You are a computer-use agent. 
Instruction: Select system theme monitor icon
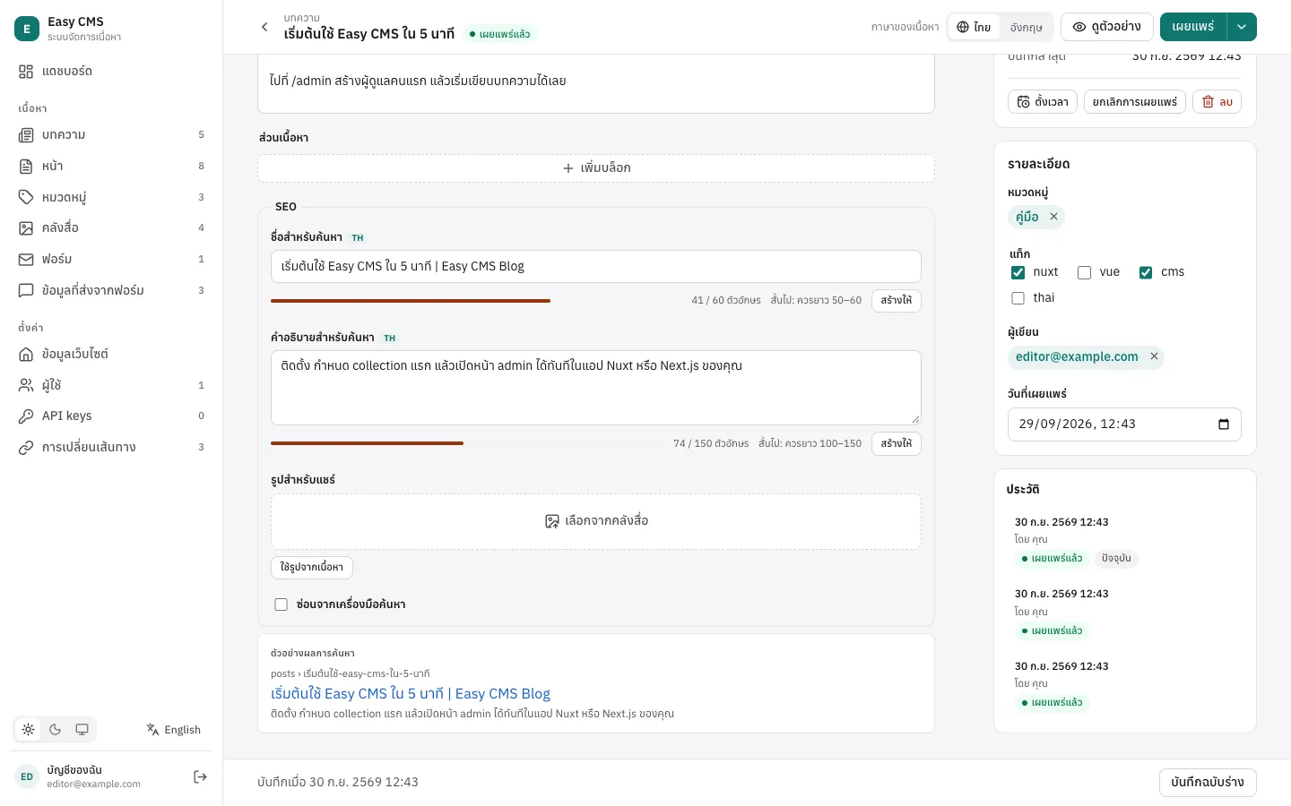[x=82, y=730]
